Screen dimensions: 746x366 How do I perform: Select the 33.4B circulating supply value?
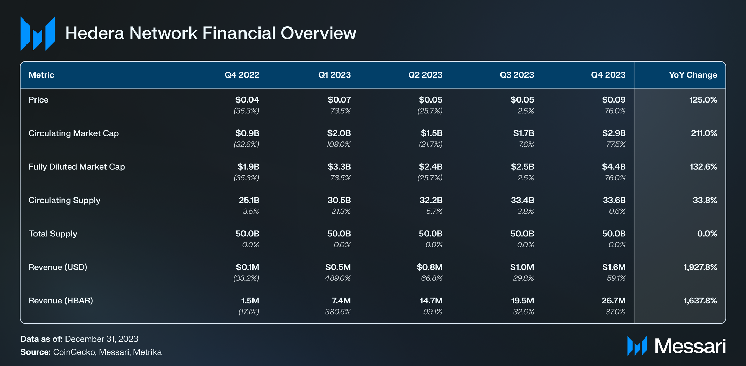pos(522,200)
